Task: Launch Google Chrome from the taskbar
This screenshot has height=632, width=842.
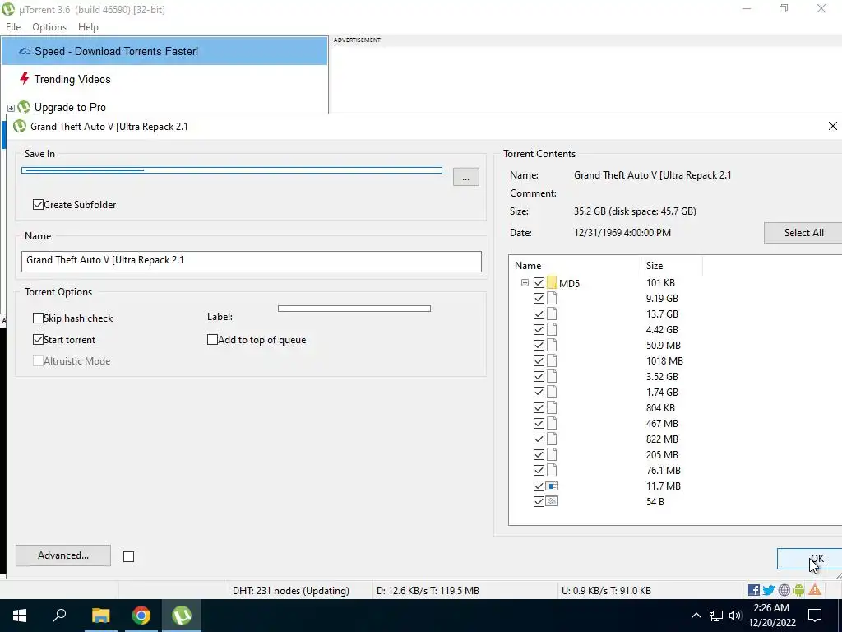Action: coord(141,616)
